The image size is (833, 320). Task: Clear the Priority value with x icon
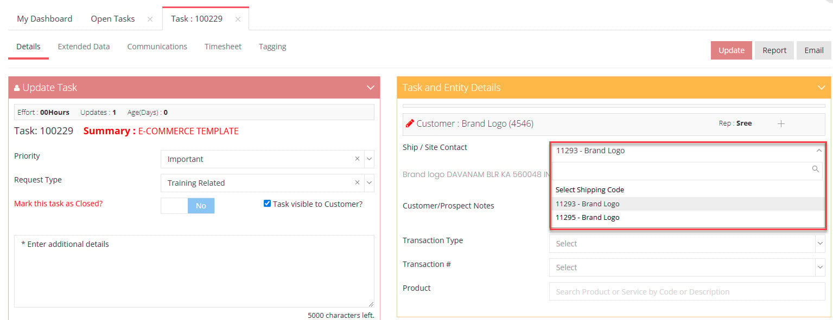click(x=357, y=159)
